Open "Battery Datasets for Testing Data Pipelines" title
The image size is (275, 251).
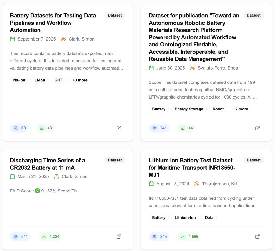tap(53, 23)
